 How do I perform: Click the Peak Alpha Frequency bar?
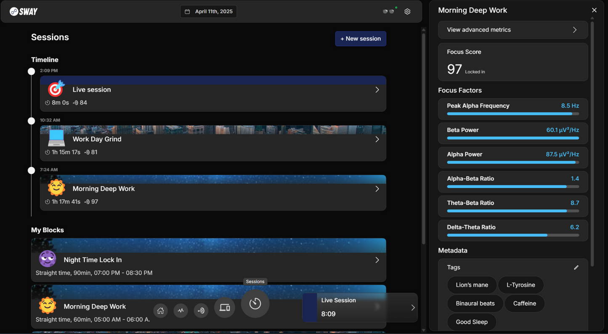(513, 113)
